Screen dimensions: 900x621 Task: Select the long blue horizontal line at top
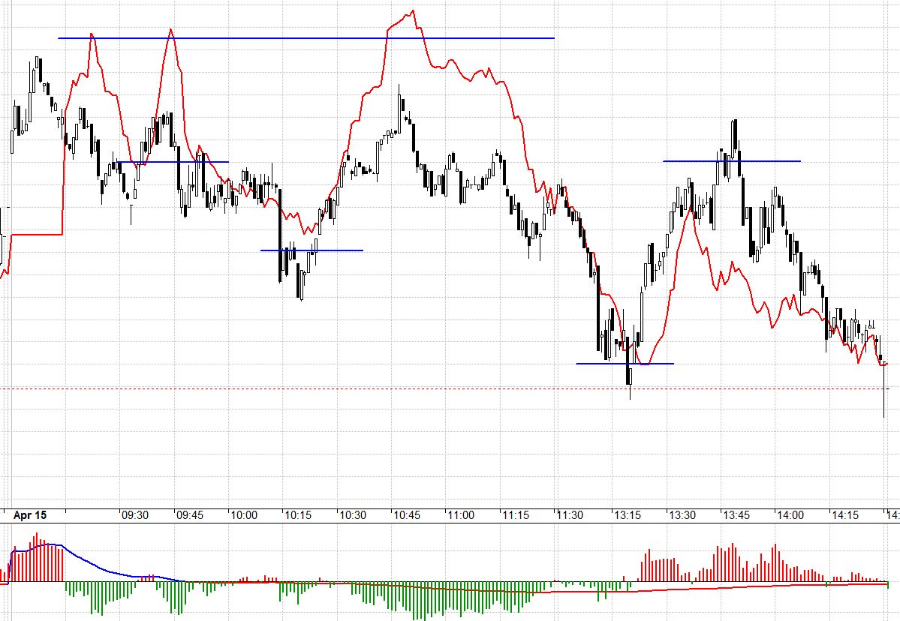click(x=300, y=37)
